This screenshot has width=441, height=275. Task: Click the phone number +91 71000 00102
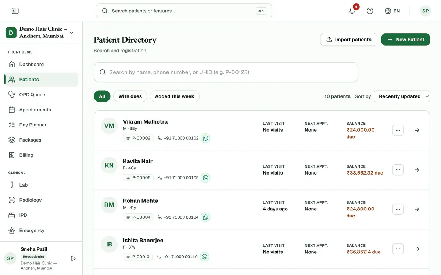[x=178, y=138]
